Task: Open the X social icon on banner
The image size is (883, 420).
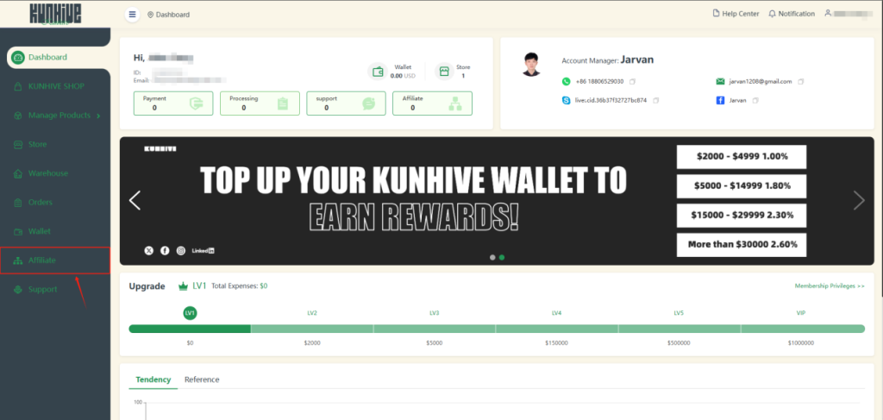Action: (148, 251)
